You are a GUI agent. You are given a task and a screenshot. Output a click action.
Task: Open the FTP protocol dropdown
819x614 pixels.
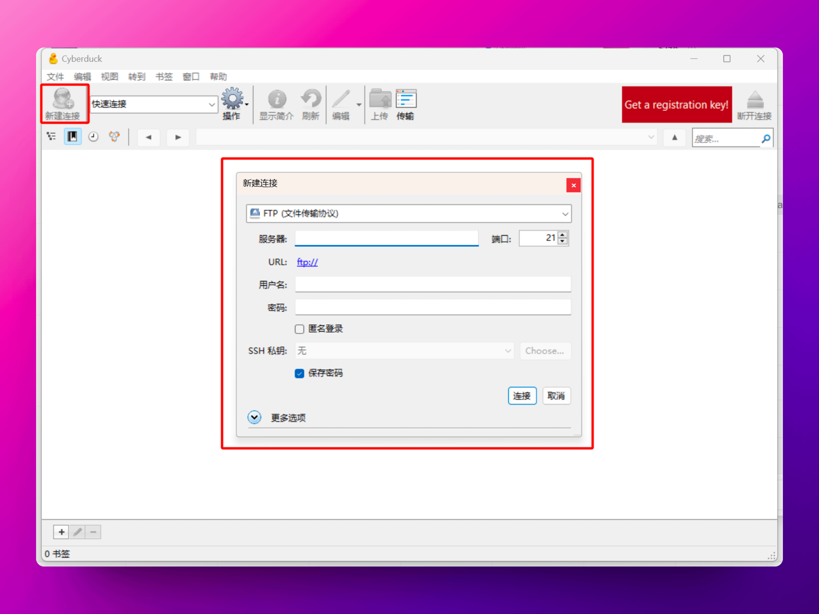point(409,214)
